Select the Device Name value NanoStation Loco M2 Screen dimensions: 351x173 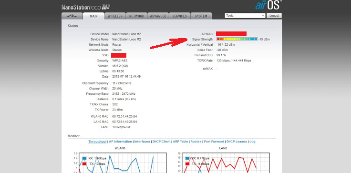pyautogui.click(x=126, y=40)
